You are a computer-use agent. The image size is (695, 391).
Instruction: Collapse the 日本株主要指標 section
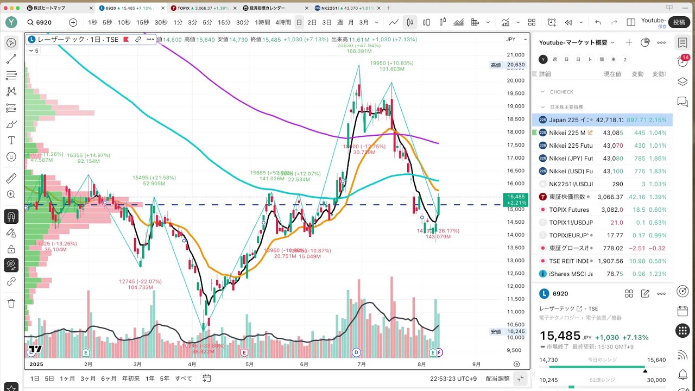(542, 107)
